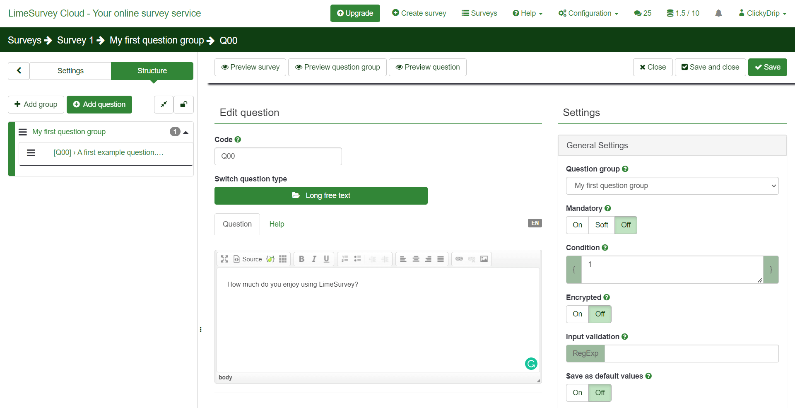Collapse My first question group tree
Viewport: 795px width, 408px height.
point(186,132)
